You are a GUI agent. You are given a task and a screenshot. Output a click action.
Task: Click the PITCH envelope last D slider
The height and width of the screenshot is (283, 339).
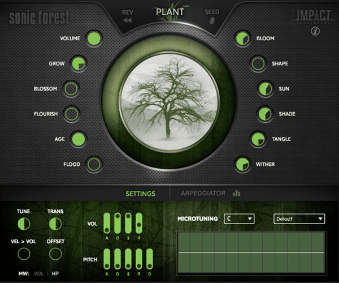pos(150,259)
